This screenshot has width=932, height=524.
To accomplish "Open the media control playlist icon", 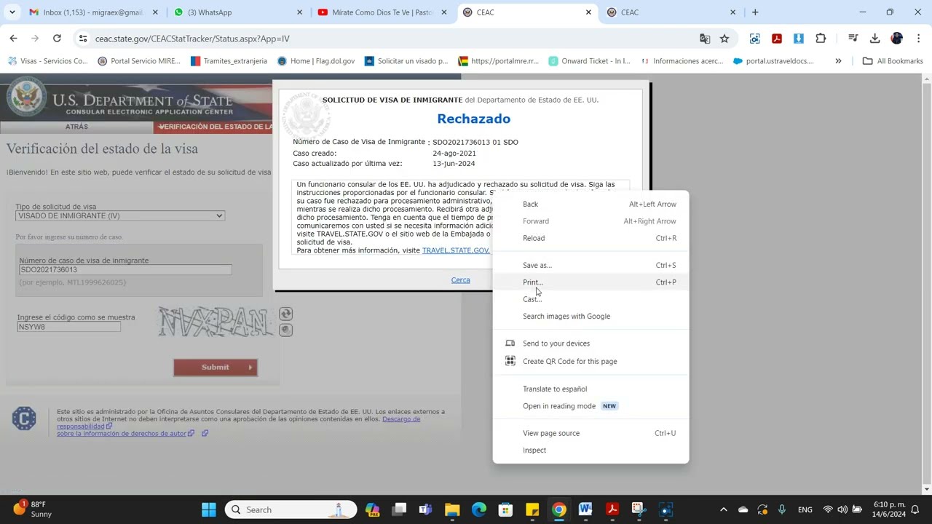I will (x=853, y=39).
